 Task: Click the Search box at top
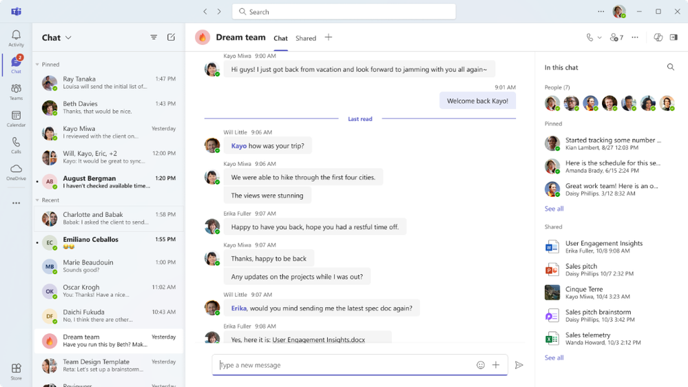pos(344,12)
